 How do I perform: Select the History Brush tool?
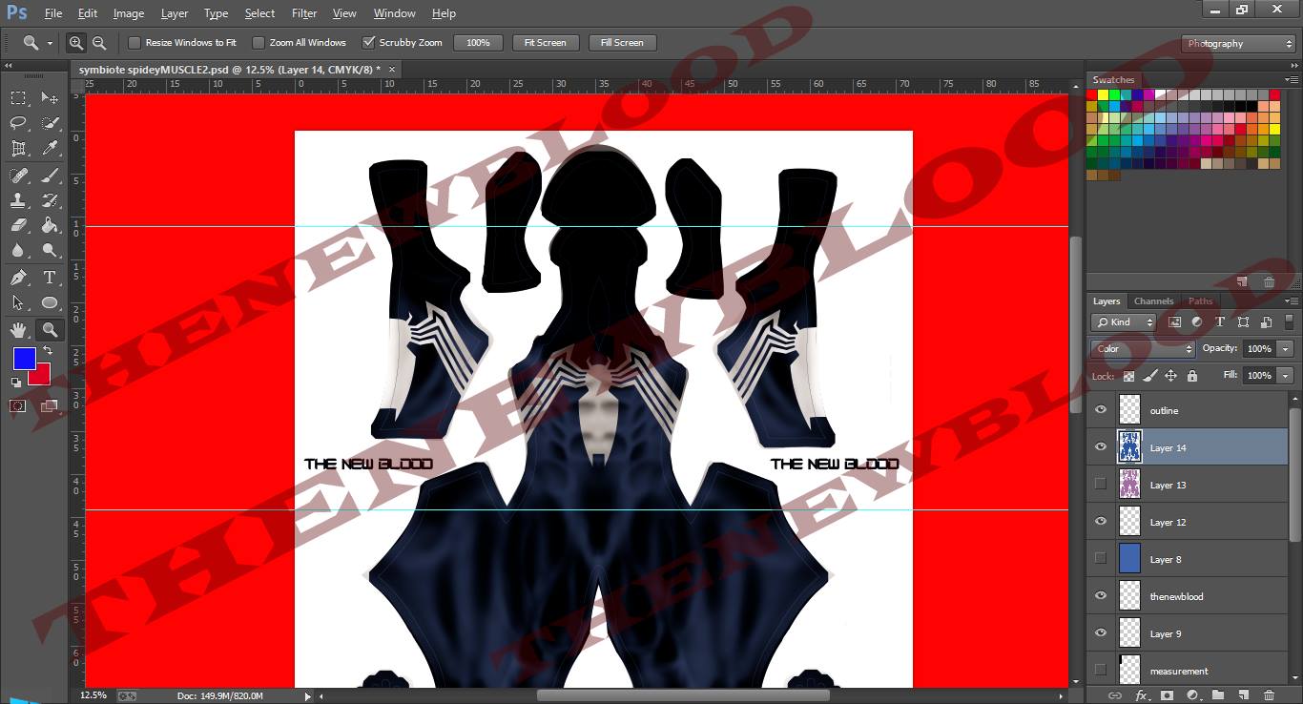50,200
